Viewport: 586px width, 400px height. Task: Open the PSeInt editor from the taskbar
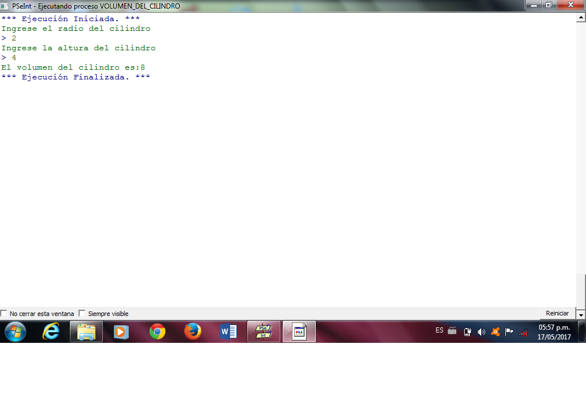pyautogui.click(x=264, y=331)
